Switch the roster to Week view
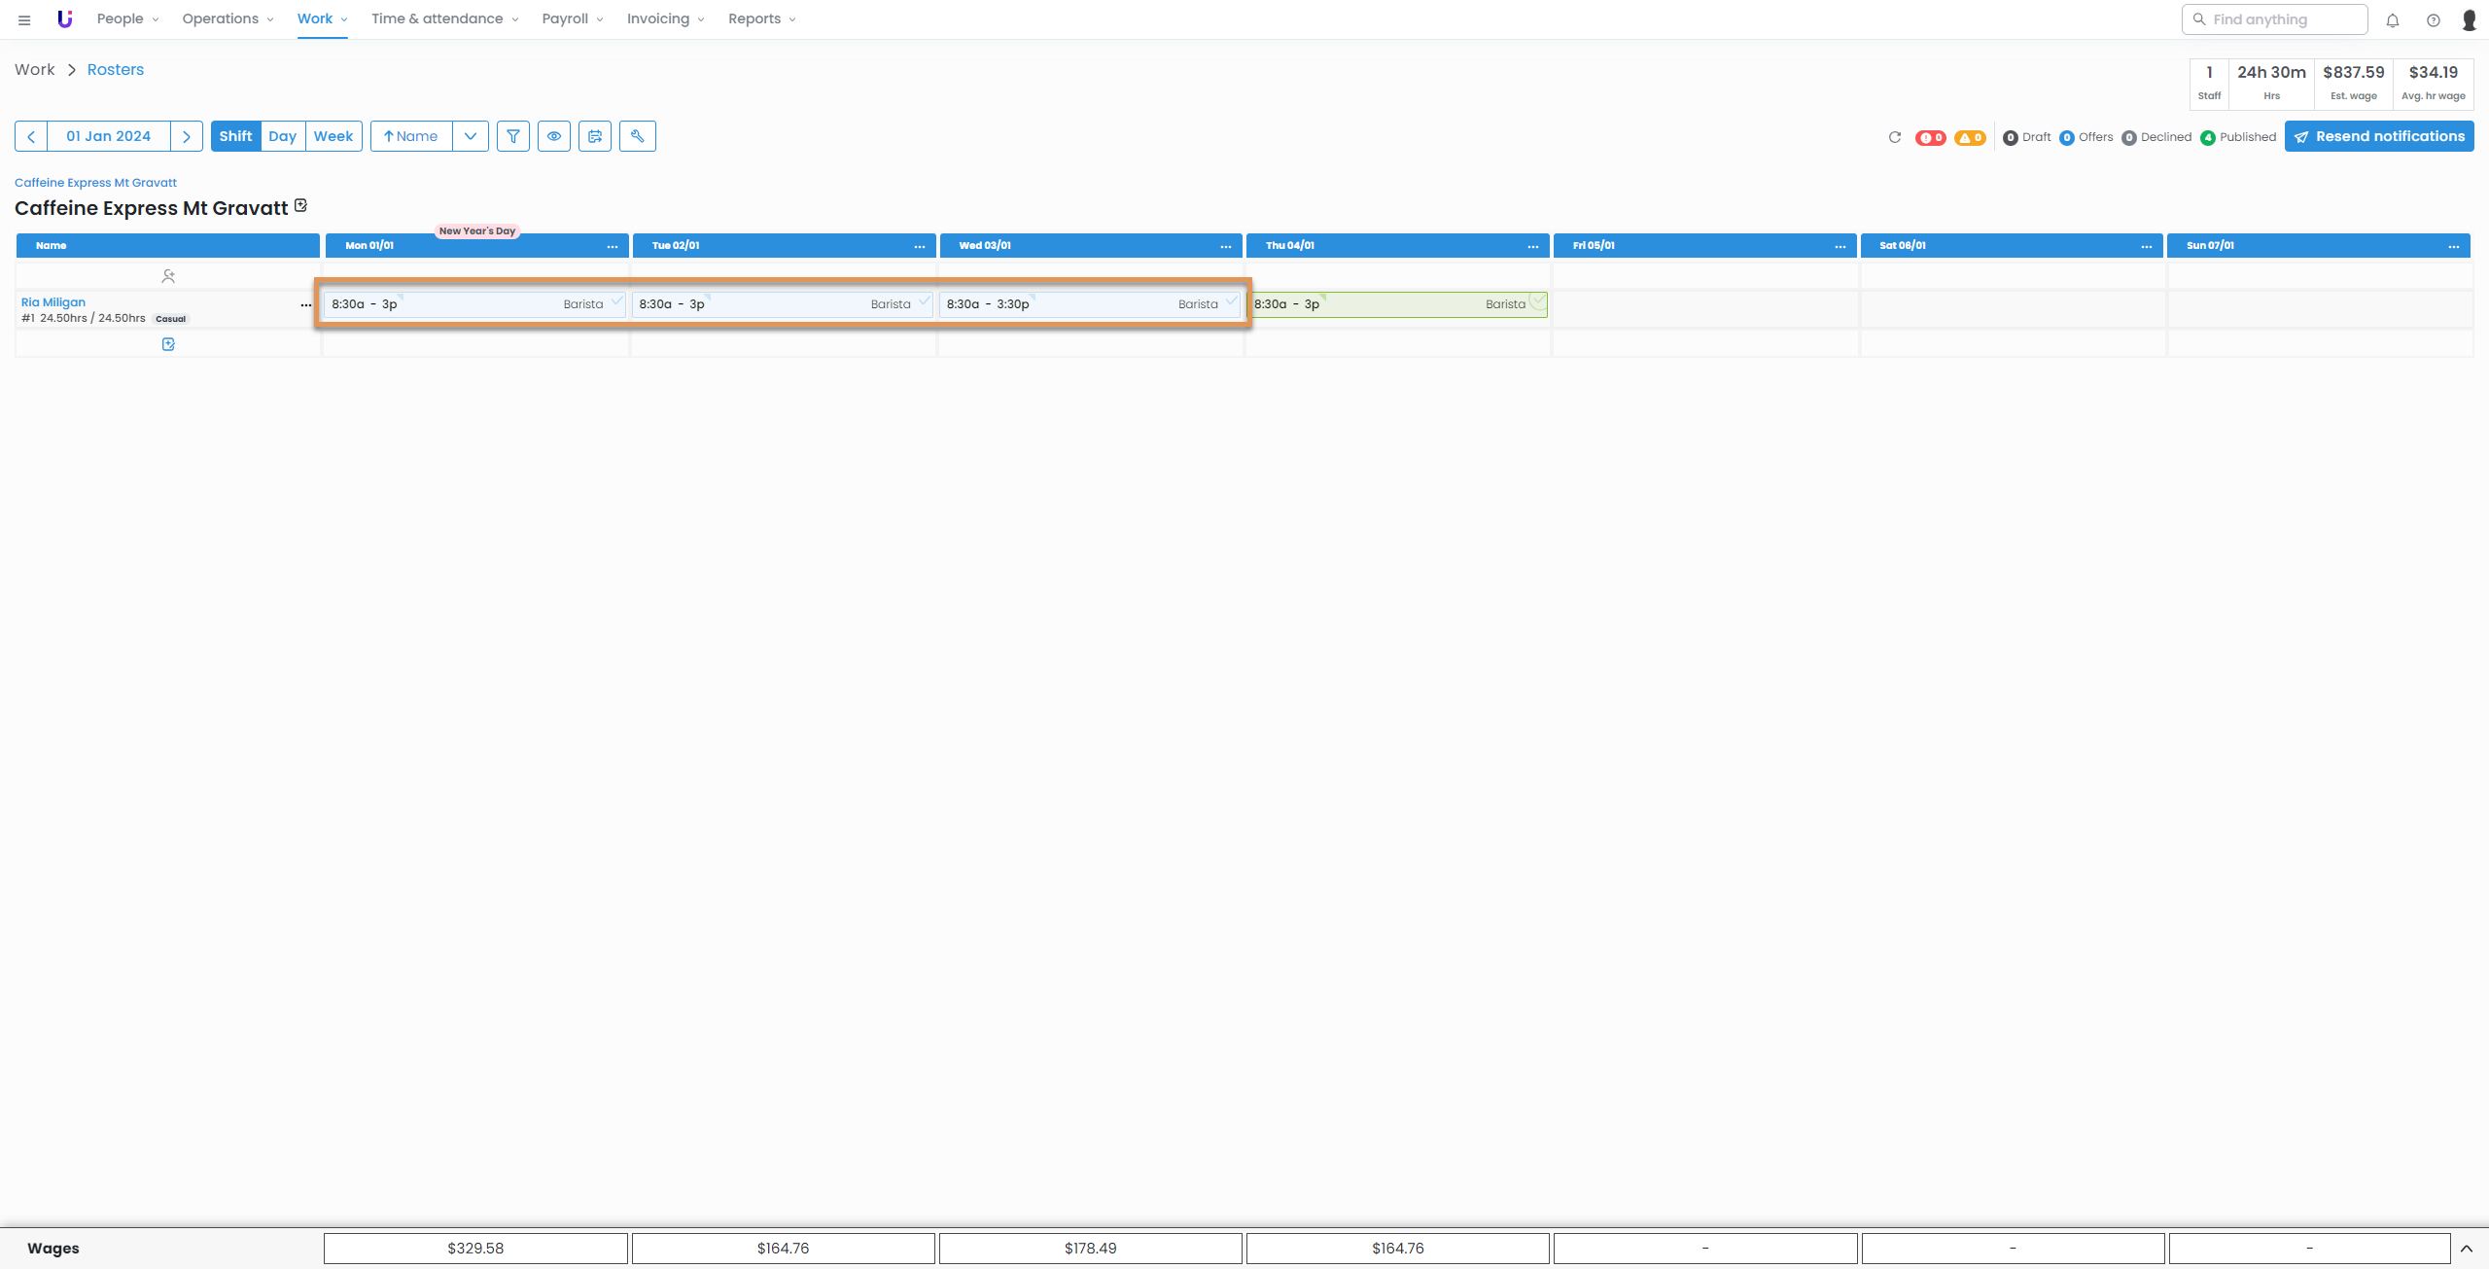The image size is (2489, 1269). pyautogui.click(x=333, y=136)
